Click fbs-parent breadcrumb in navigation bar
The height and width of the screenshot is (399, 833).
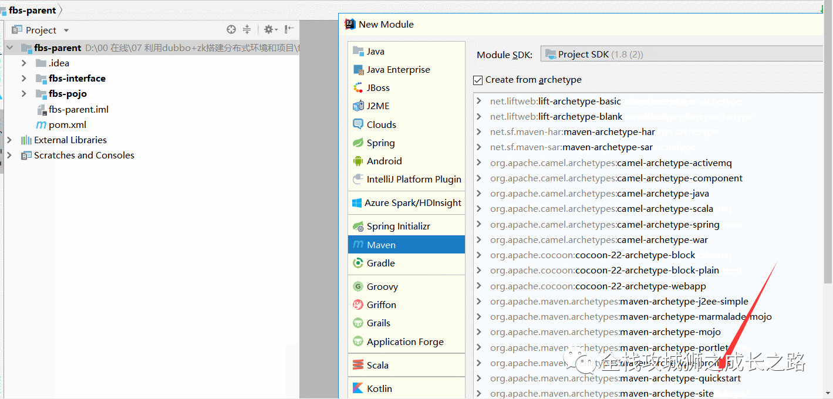(32, 10)
